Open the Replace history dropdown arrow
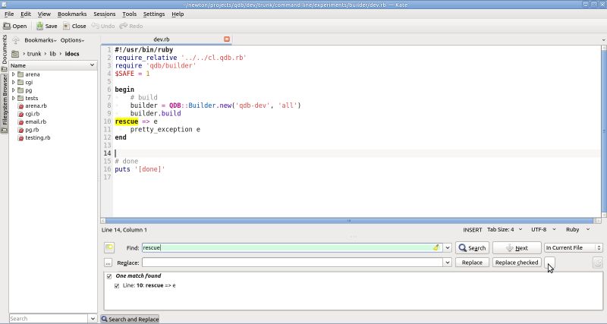Screen dimensions: 607x324 448,263
